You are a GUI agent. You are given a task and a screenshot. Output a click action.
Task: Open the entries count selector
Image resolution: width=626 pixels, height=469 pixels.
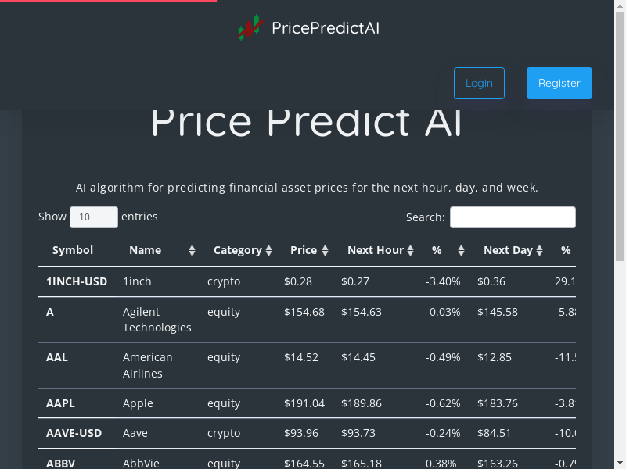pos(94,217)
